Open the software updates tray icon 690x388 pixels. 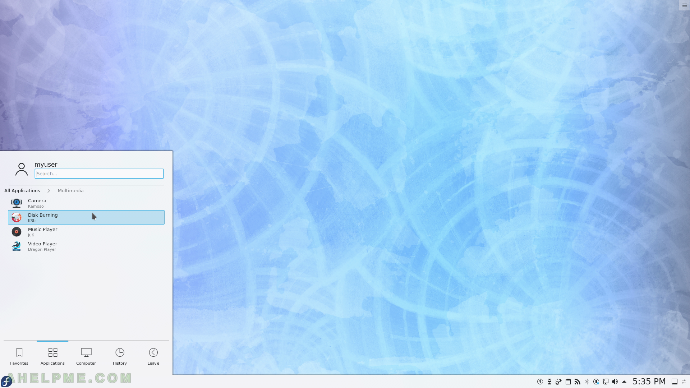click(596, 382)
